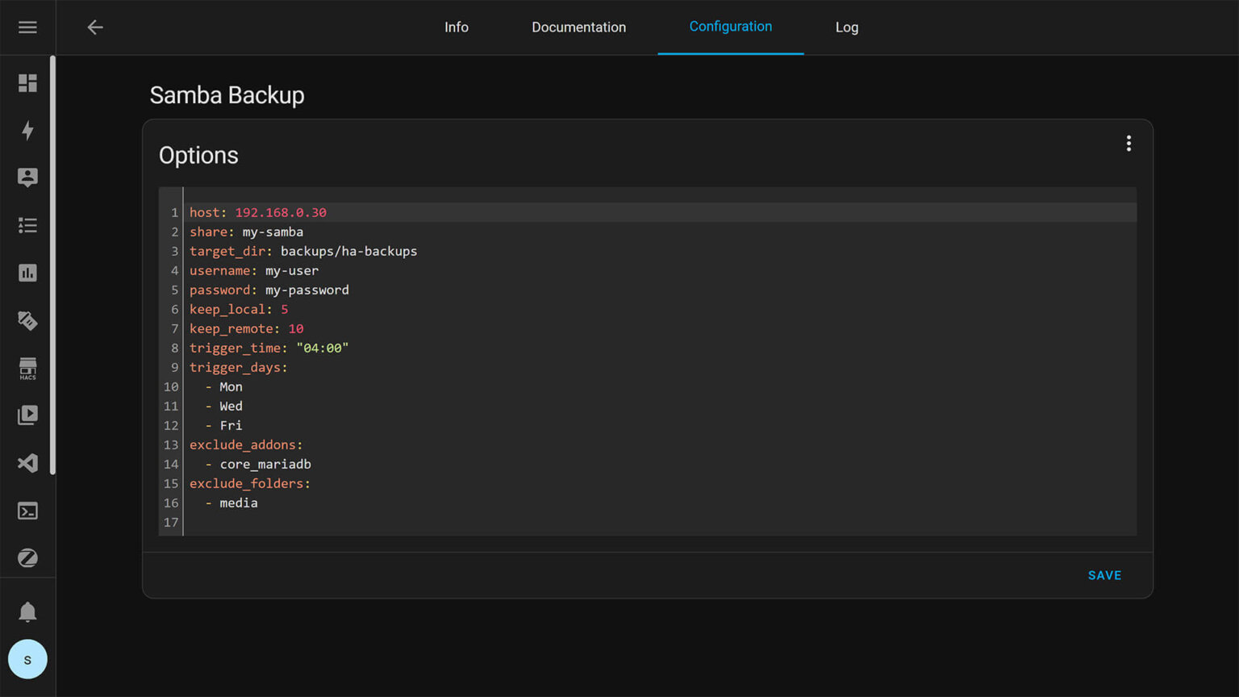Go back using the arrow icon

pyautogui.click(x=95, y=27)
